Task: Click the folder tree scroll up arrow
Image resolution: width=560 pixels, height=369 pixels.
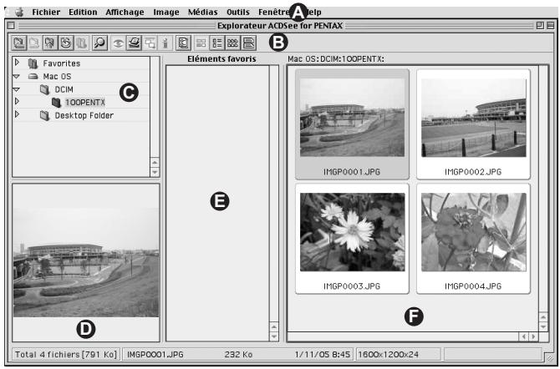Action: click(x=155, y=162)
